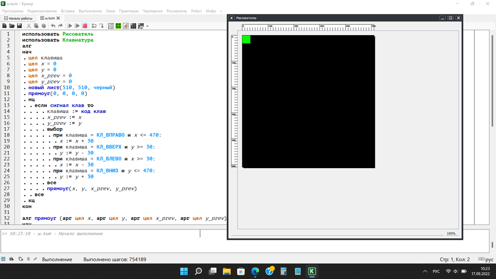Minimize the Рисователь window

443,18
